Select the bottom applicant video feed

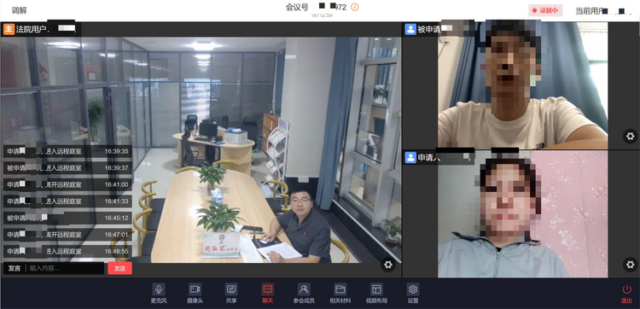click(x=523, y=214)
